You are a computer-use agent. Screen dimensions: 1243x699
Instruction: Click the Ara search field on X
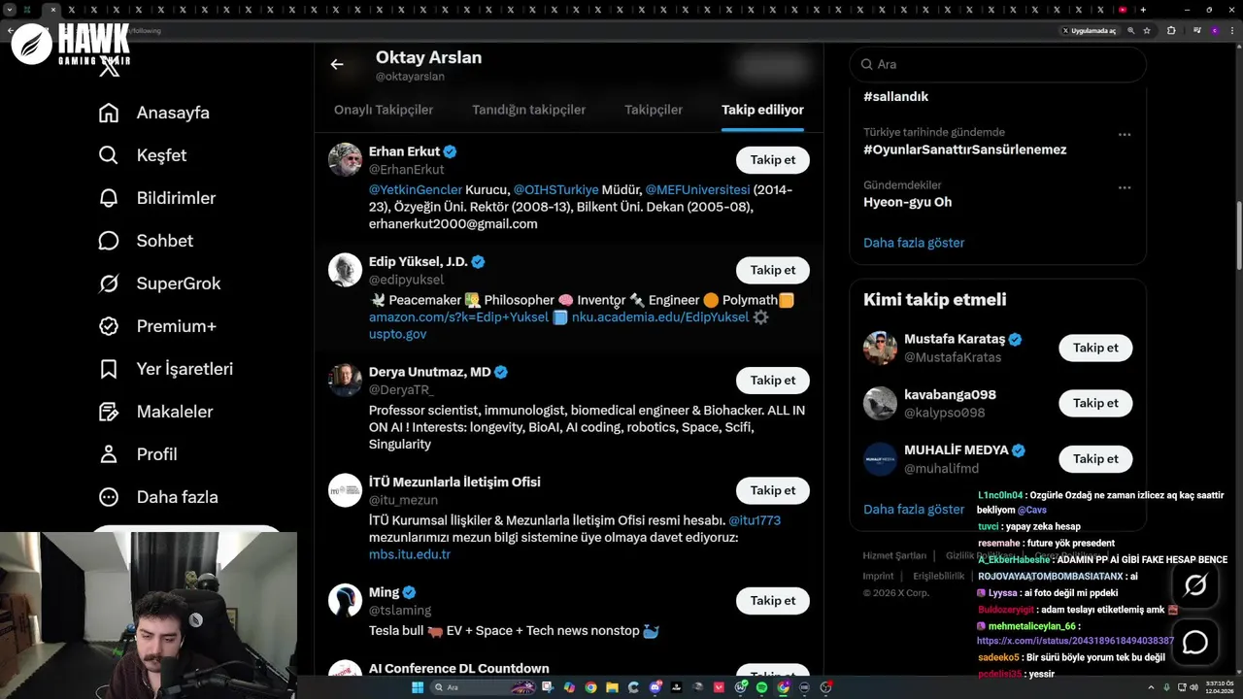997,64
